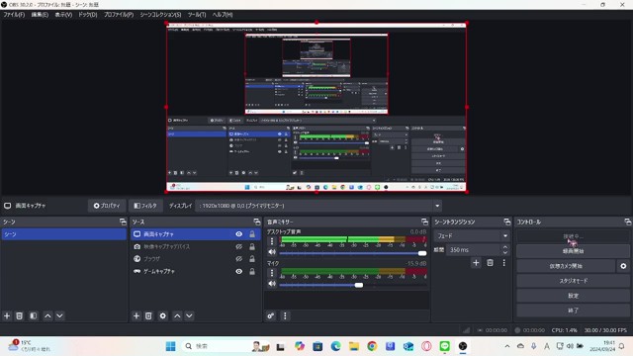Image resolution: width=633 pixels, height=356 pixels.
Task: Select ゲームキャプチャ source row
Action: click(196, 271)
